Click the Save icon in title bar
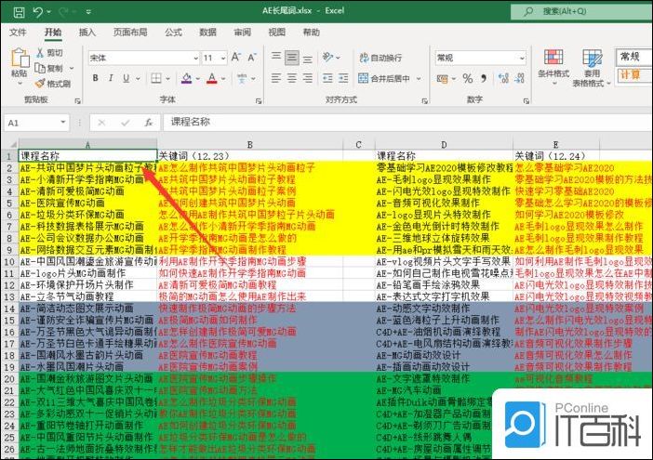The image size is (653, 460). (19, 12)
